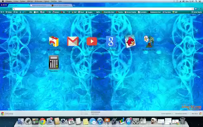Open the Trash in the dock
The image size is (203, 127).
183,121
